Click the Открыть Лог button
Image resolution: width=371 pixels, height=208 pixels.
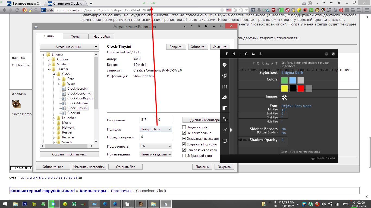(125, 167)
